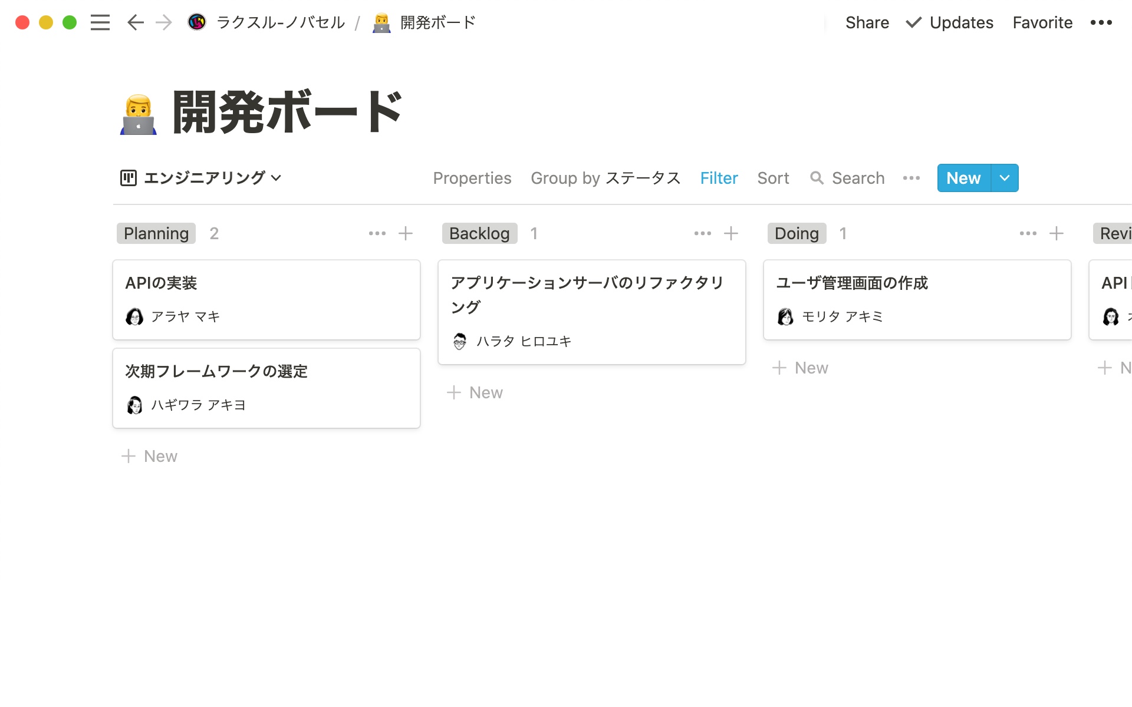Click the Share button

[867, 22]
